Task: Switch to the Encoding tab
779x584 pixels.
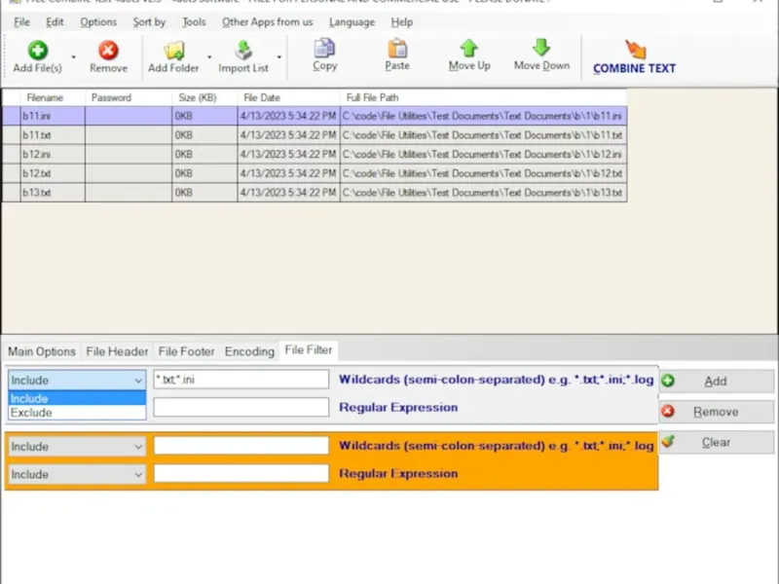Action: 249,351
